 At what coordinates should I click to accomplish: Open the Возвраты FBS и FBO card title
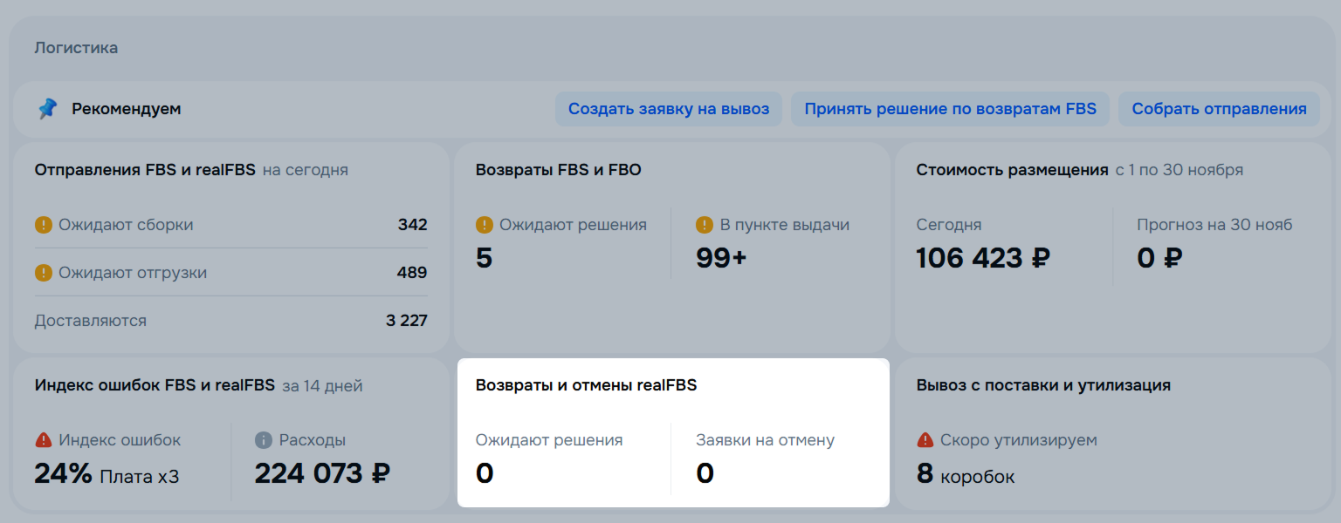point(558,170)
